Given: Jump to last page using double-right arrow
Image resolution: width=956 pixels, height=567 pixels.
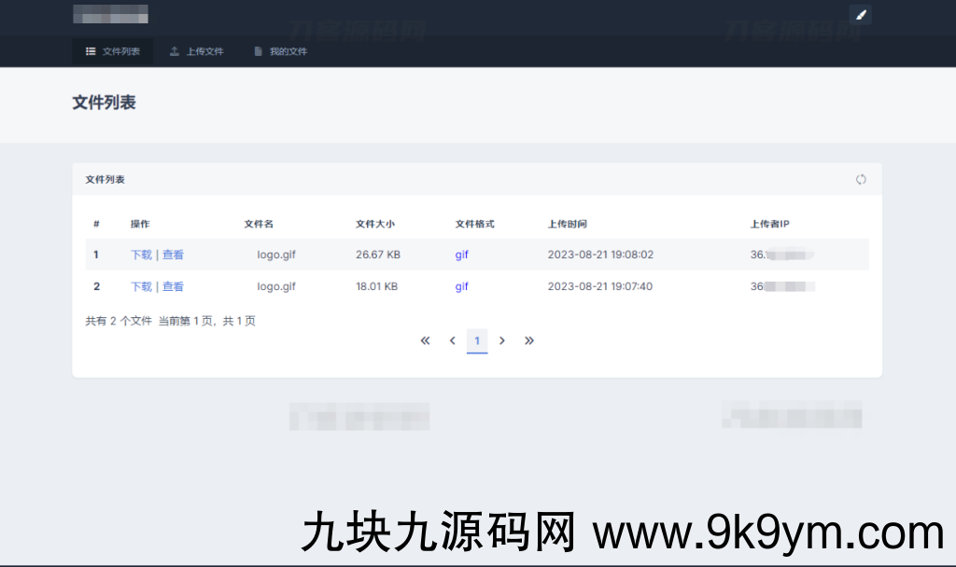Looking at the screenshot, I should 529,340.
